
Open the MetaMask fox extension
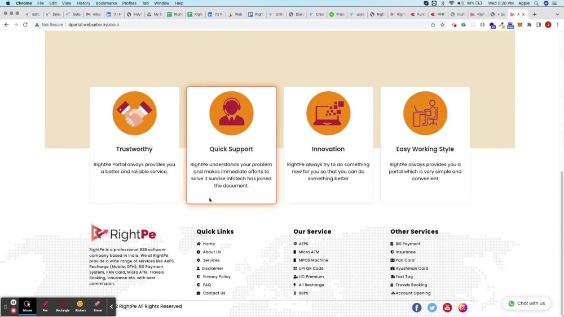coord(520,25)
